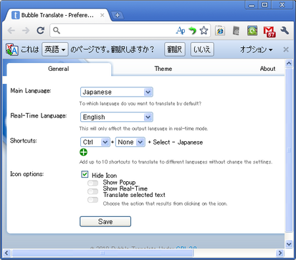
Task: Click the horizontal scrollbar thumb
Action: 103,253
